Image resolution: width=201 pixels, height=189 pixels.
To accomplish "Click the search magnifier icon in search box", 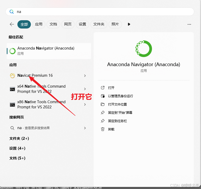I will pos(11,12).
